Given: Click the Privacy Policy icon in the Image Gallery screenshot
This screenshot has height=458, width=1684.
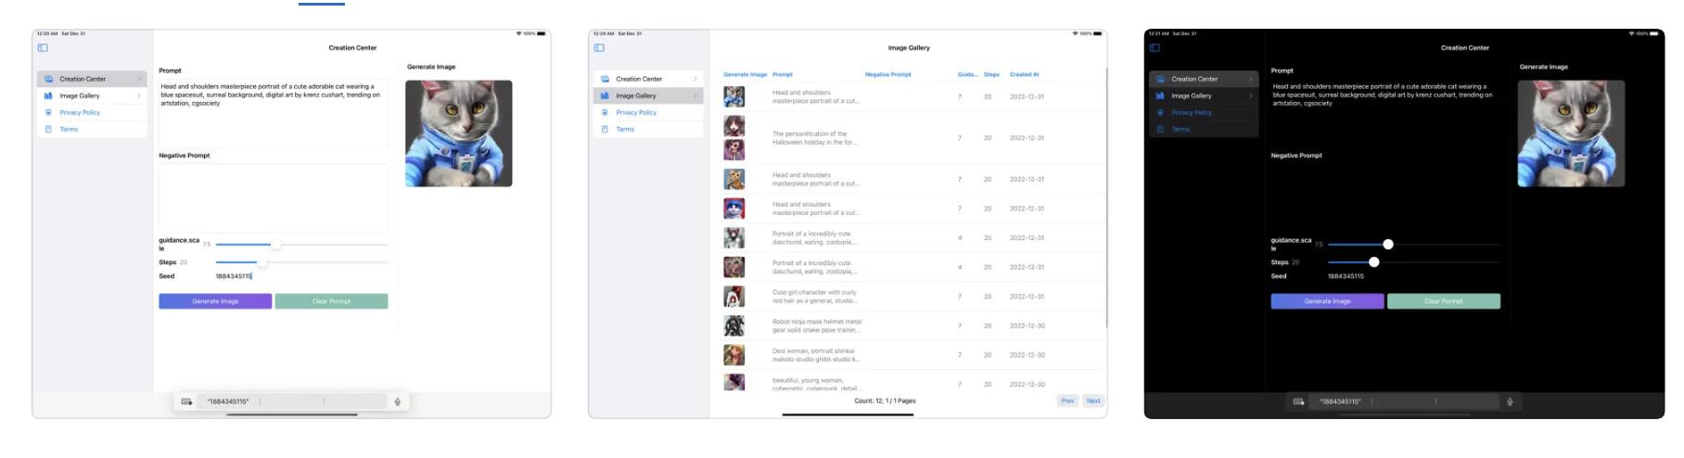Looking at the screenshot, I should tap(605, 112).
